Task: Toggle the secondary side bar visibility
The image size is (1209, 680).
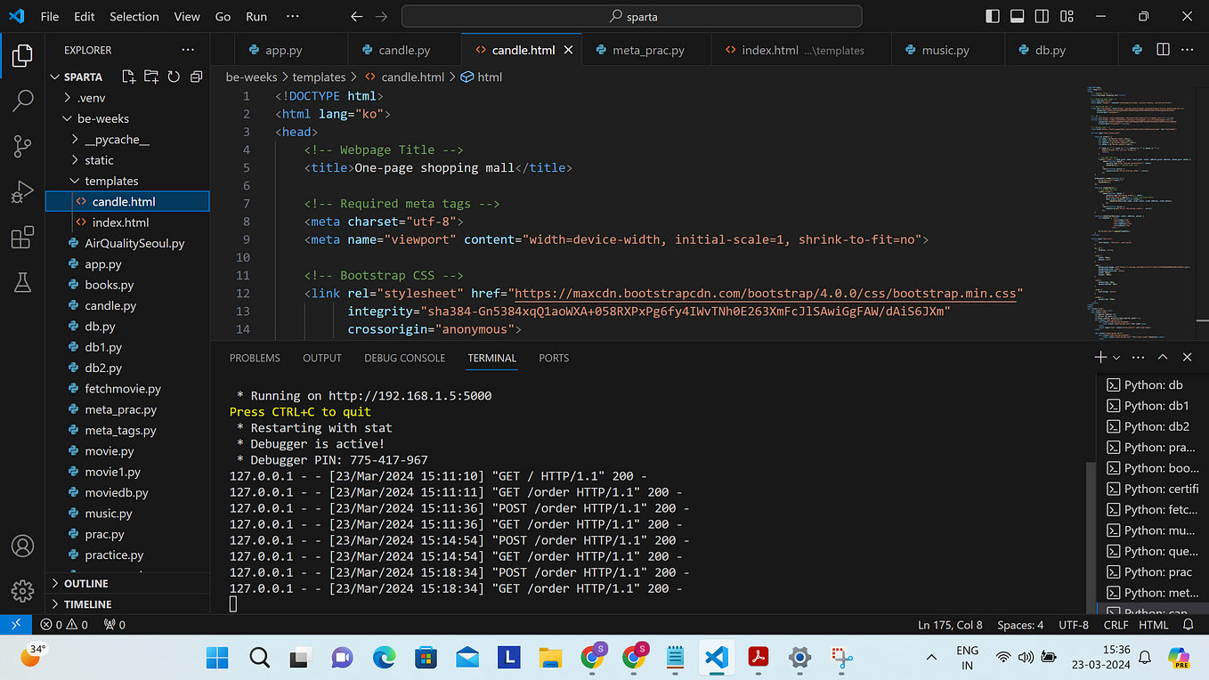Action: tap(1041, 16)
